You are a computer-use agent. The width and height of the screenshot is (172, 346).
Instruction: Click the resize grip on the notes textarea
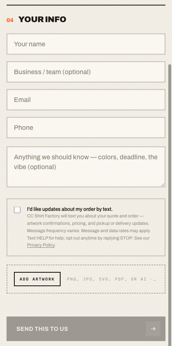pyautogui.click(x=163, y=185)
